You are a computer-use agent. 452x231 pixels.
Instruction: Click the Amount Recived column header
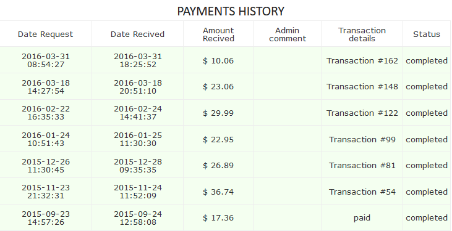tap(218, 34)
